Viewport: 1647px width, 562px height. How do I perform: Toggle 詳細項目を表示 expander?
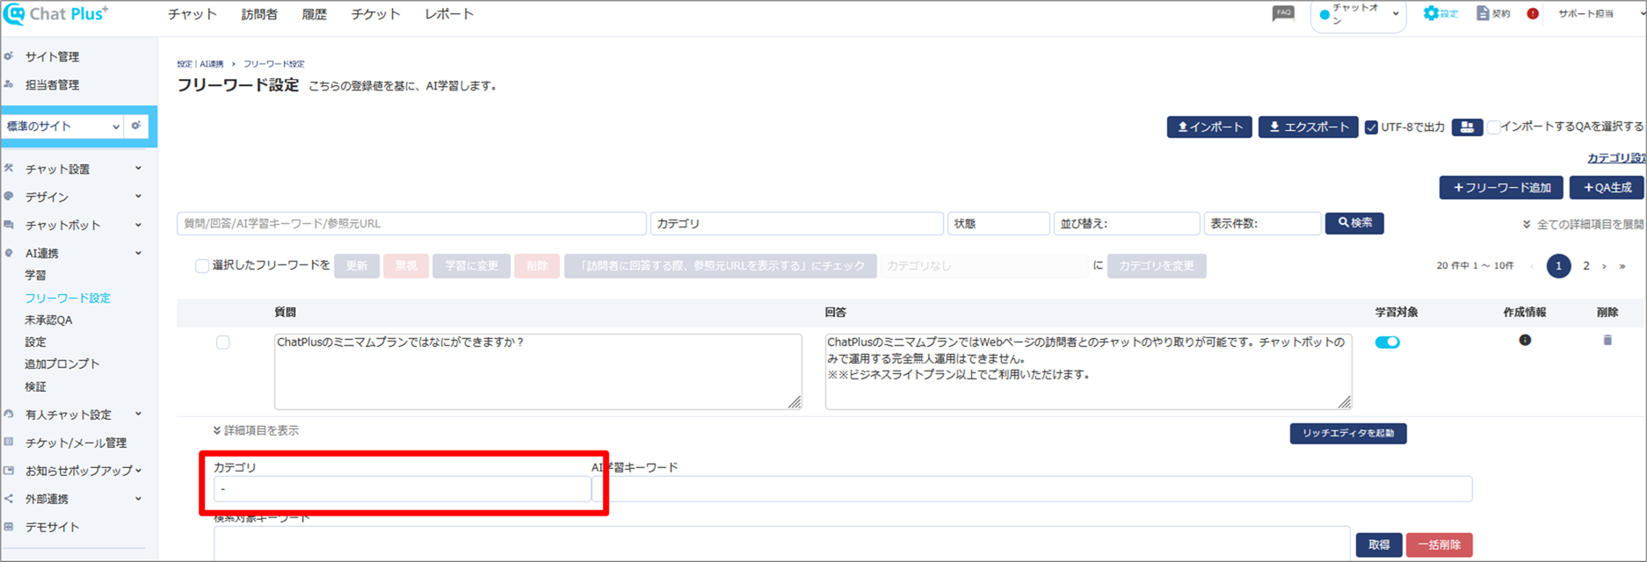(x=256, y=430)
